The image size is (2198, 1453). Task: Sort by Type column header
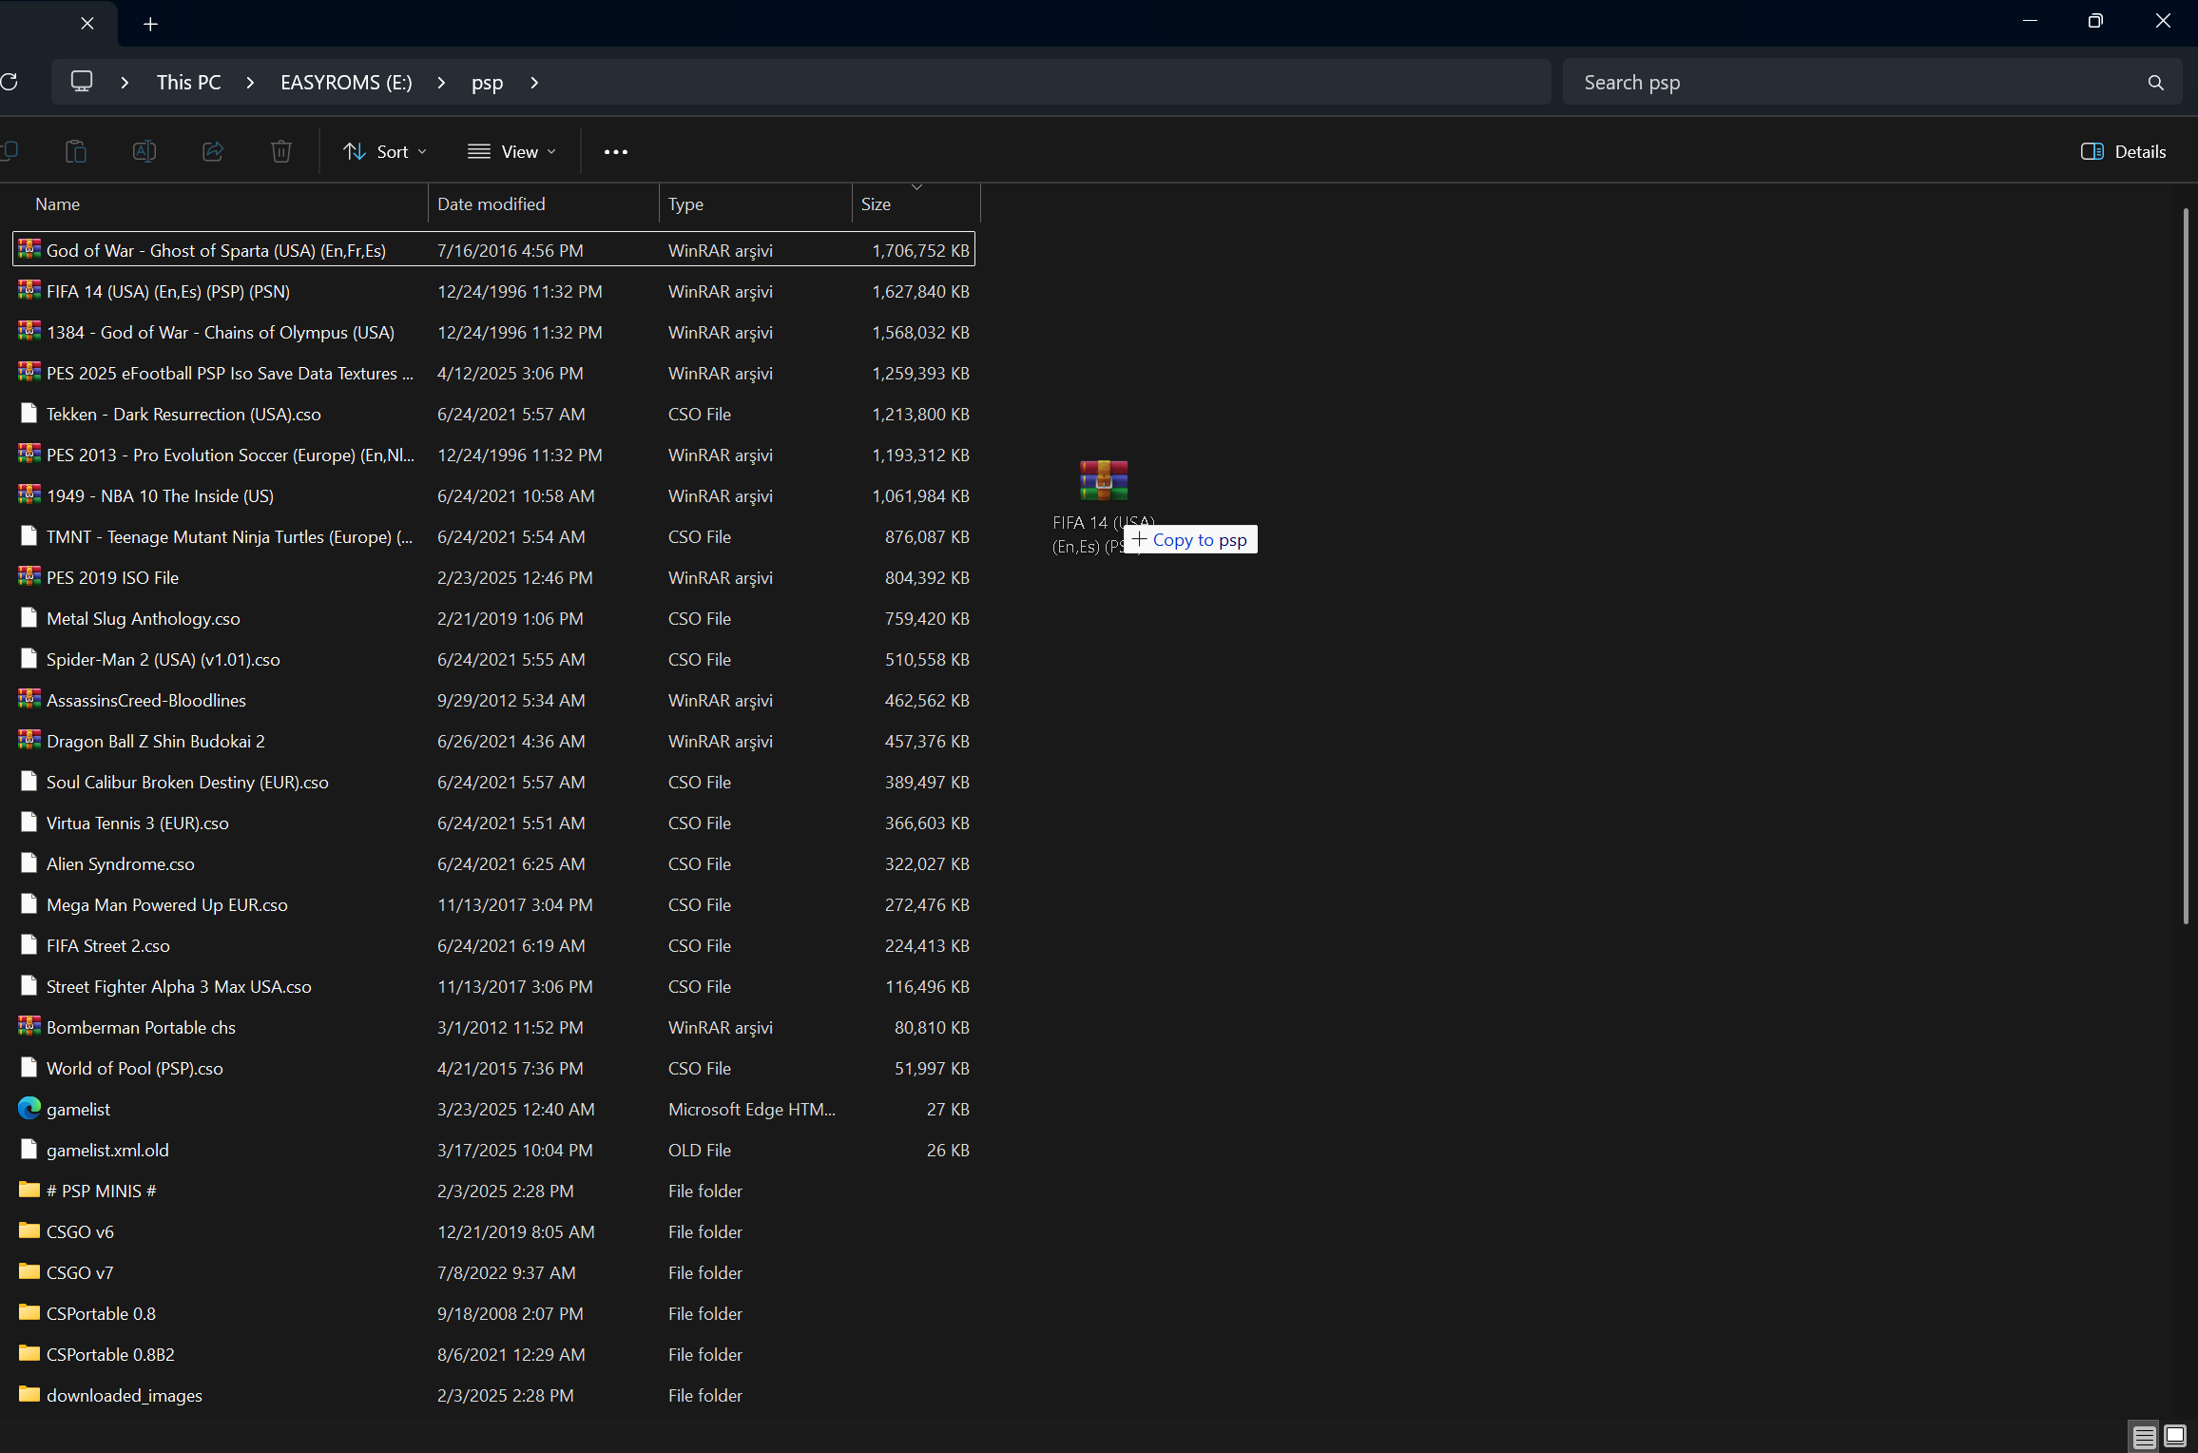756,204
